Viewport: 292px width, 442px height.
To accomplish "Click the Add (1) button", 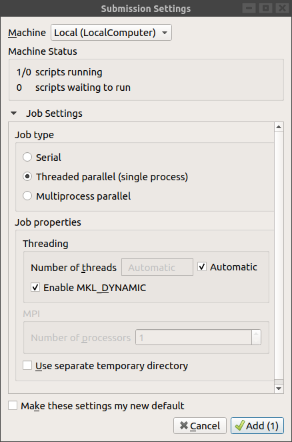I will pos(257,426).
